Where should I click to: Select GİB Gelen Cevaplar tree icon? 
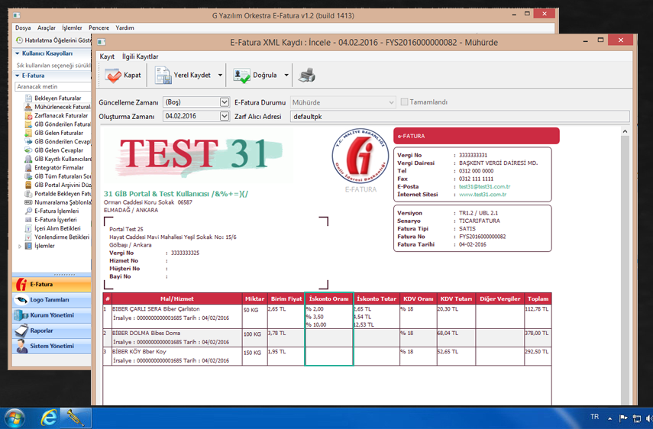click(x=28, y=150)
